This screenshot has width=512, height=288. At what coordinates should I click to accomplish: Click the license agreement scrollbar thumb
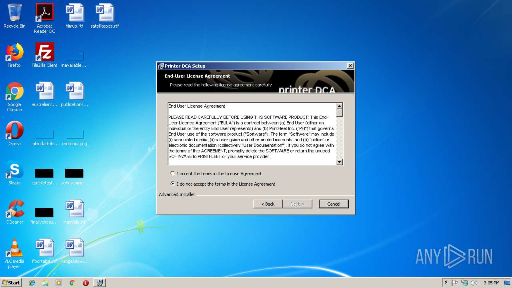pos(339,113)
